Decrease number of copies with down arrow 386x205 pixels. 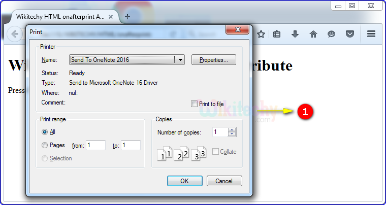[x=232, y=134]
